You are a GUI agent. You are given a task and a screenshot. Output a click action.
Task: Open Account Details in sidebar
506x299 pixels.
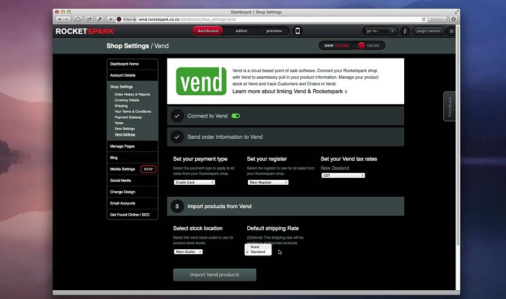[132, 75]
